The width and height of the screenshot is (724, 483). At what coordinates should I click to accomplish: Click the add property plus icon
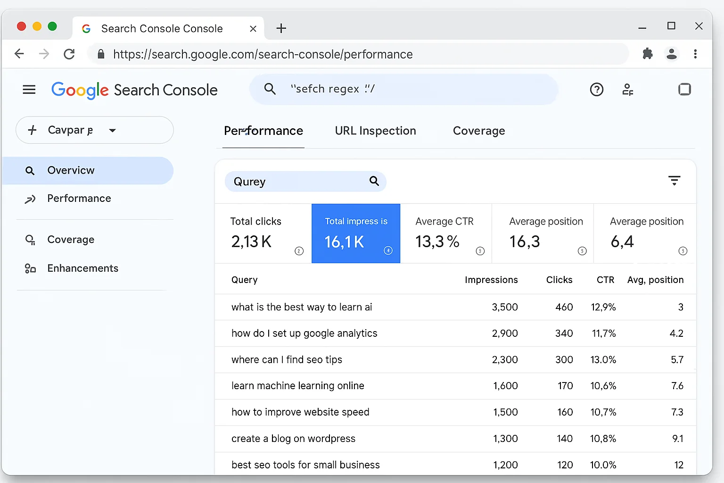(x=32, y=130)
